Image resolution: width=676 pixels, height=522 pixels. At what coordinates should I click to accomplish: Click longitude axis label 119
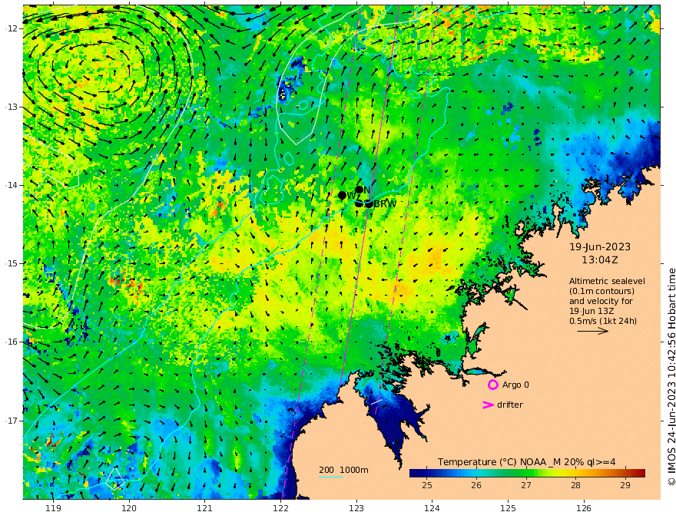53,508
